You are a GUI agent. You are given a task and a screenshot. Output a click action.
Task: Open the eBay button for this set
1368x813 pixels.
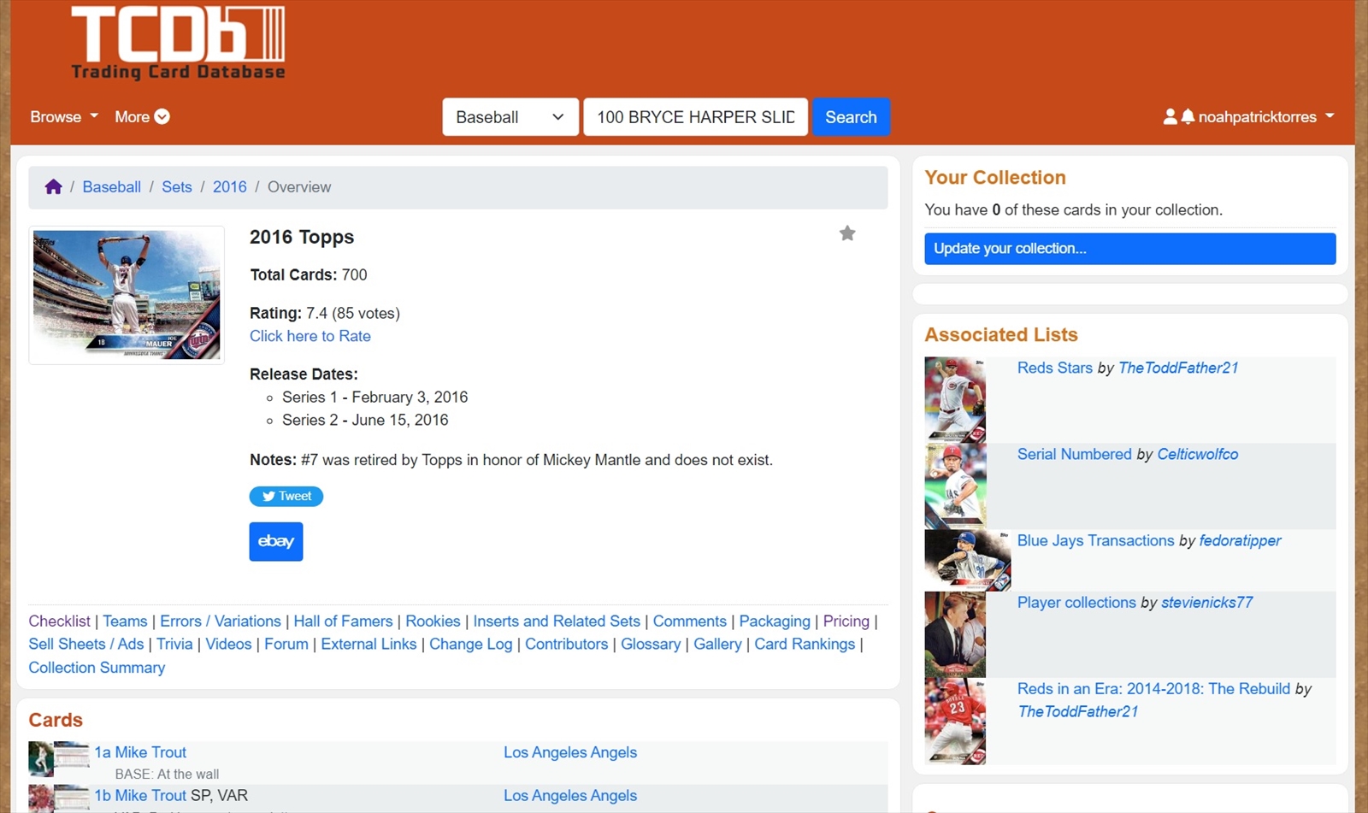(x=276, y=541)
